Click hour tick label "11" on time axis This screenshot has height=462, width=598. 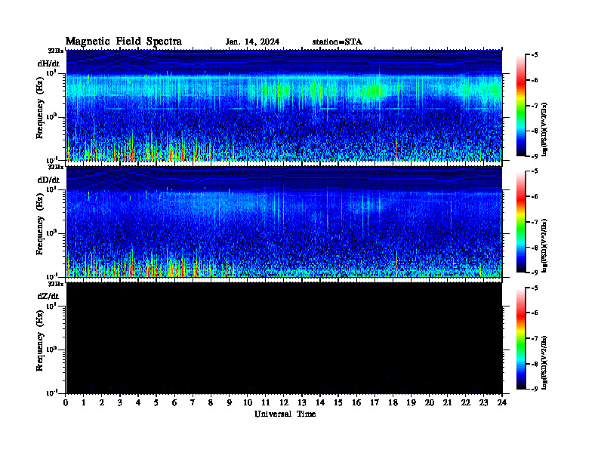click(x=266, y=403)
